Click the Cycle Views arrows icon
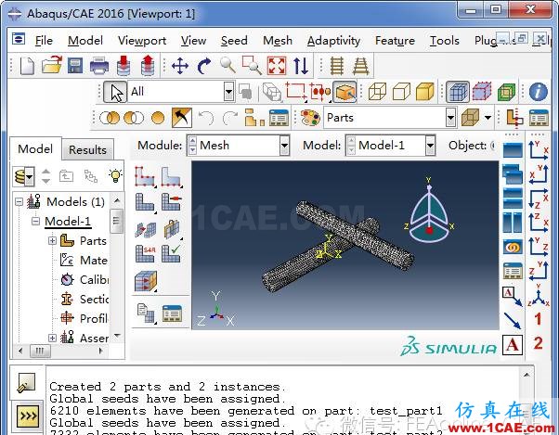This screenshot has width=559, height=435. (300, 66)
